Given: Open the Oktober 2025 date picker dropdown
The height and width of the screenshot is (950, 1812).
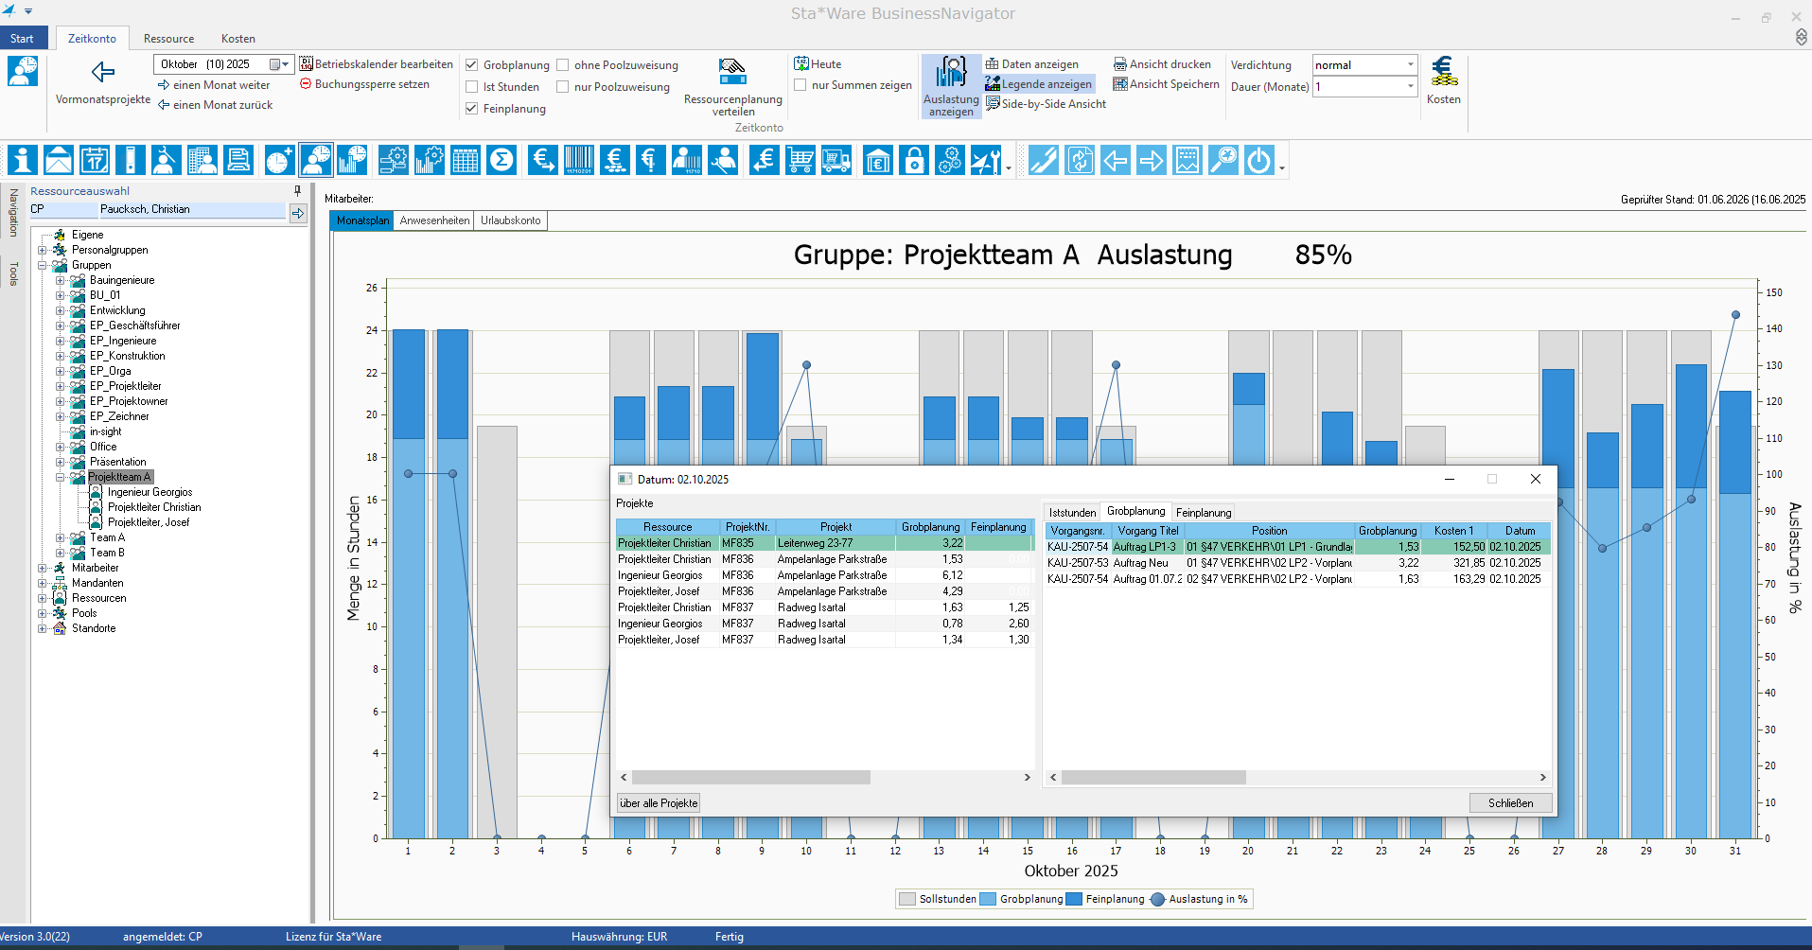Looking at the screenshot, I should pos(280,64).
